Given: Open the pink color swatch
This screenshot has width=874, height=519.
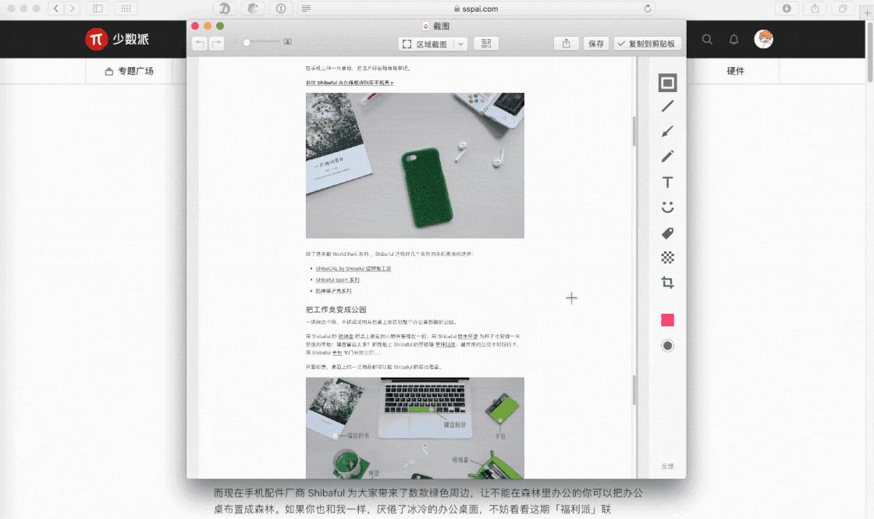Looking at the screenshot, I should tap(667, 320).
